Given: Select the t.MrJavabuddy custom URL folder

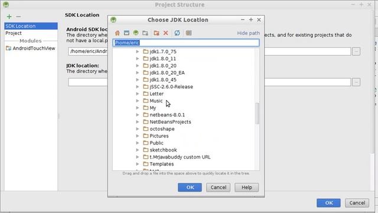Looking at the screenshot, I should 180,157.
